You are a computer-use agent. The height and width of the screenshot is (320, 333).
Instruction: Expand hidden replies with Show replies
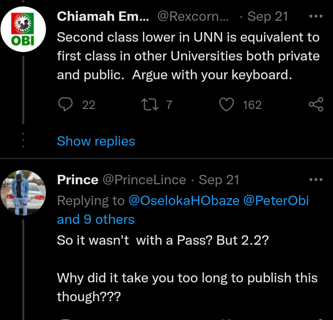[x=96, y=141]
